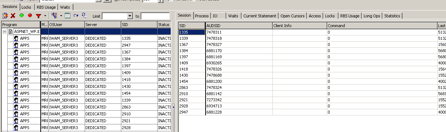
Task: Switch to the Long Ops tab
Action: click(x=372, y=16)
